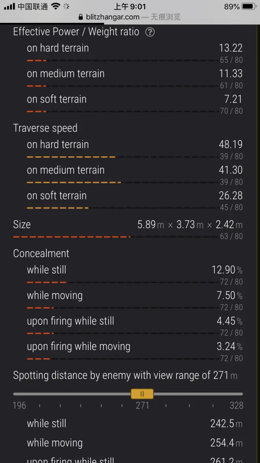
Task: Tap concealment while still 12.90% value
Action: pyautogui.click(x=227, y=270)
